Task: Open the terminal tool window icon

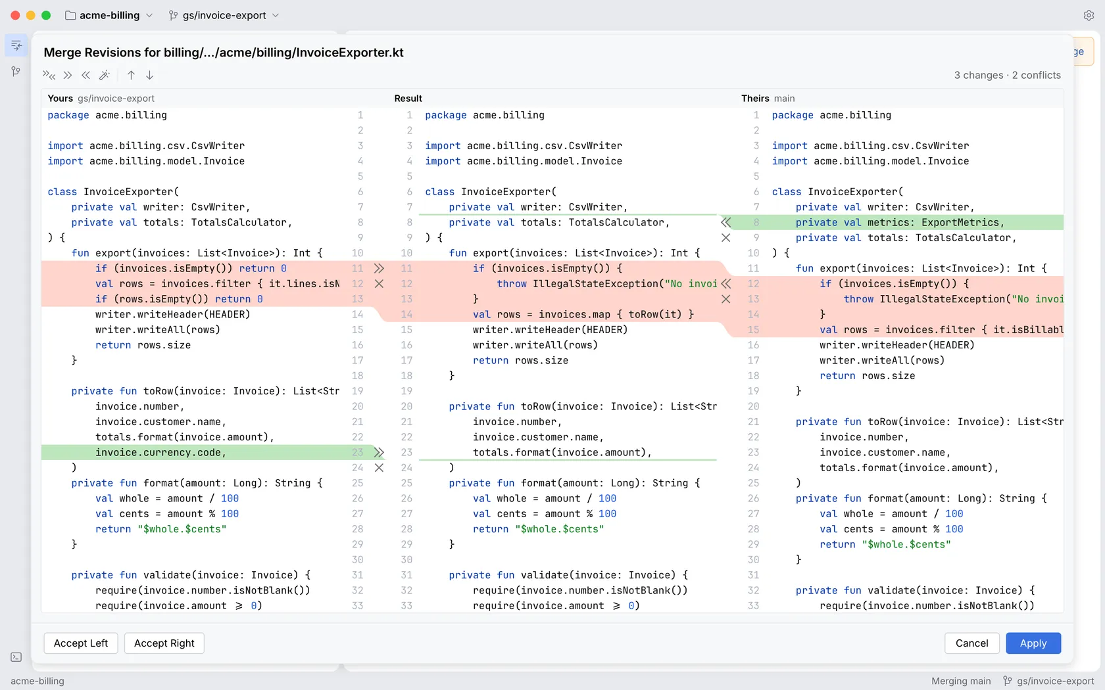Action: point(16,657)
